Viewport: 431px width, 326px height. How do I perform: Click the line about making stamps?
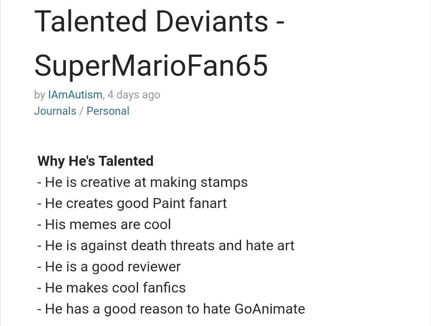coord(142,183)
